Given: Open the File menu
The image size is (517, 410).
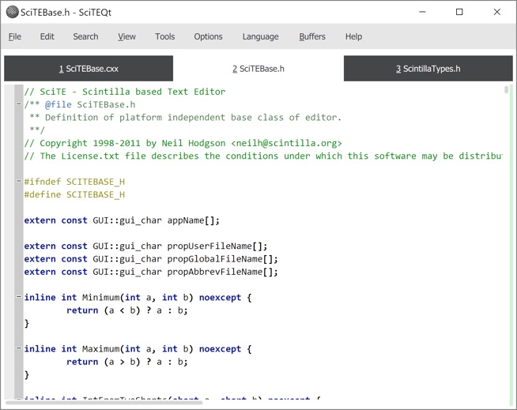Looking at the screenshot, I should (x=15, y=36).
